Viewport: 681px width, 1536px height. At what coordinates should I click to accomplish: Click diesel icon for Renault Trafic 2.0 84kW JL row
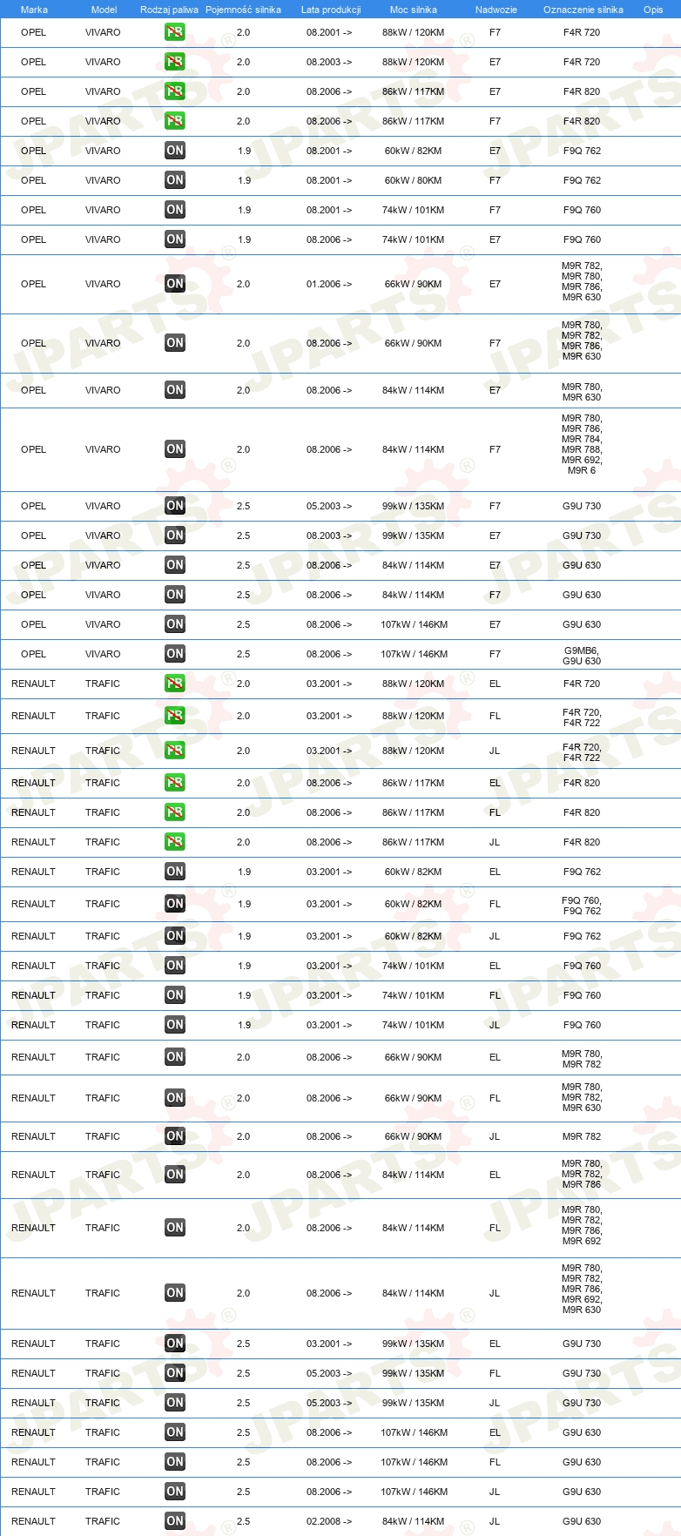click(175, 1293)
